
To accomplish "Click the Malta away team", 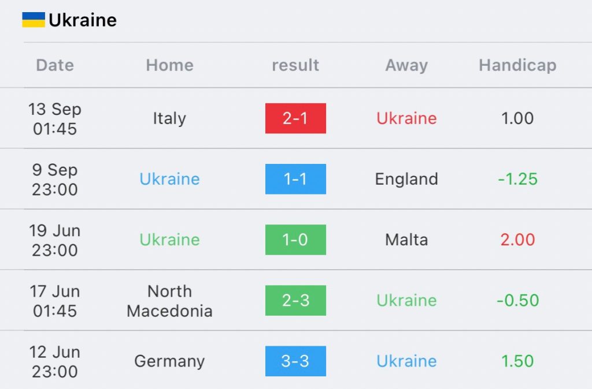I will (406, 240).
